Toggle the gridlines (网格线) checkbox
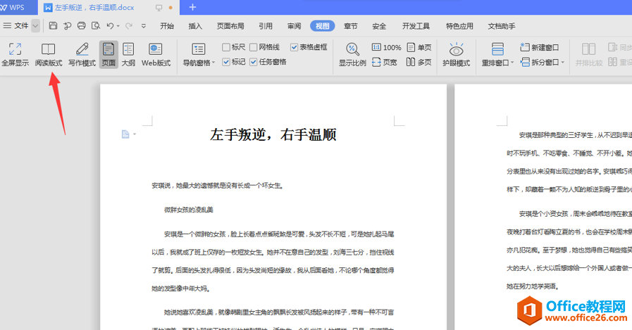Image resolution: width=632 pixels, height=330 pixels. 254,47
